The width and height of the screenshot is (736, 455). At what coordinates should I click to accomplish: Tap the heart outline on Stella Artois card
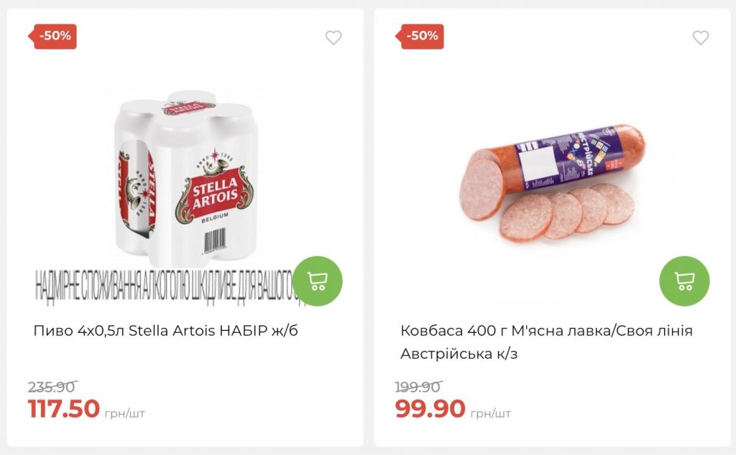(x=333, y=38)
